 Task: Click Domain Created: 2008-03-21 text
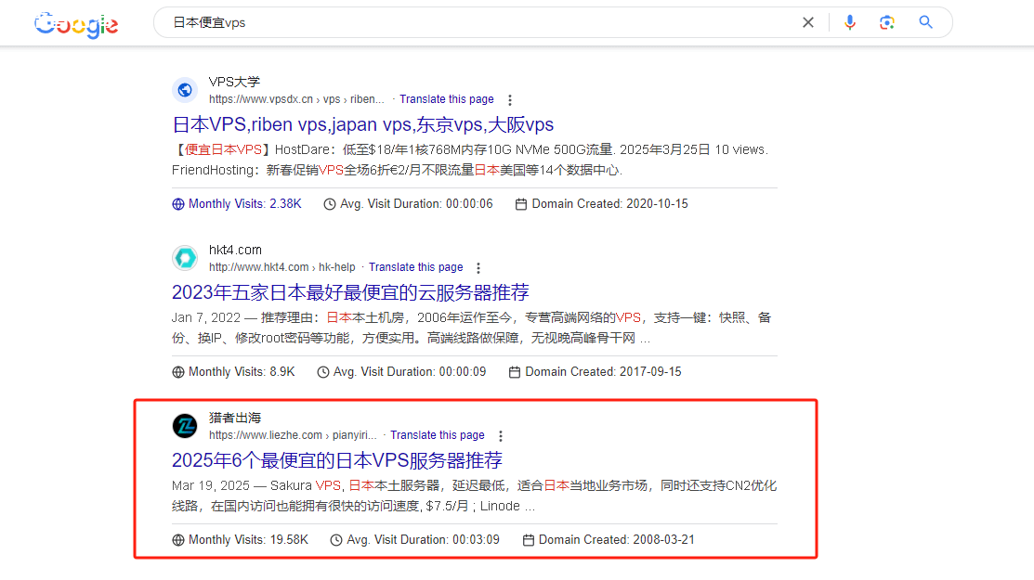tap(617, 540)
